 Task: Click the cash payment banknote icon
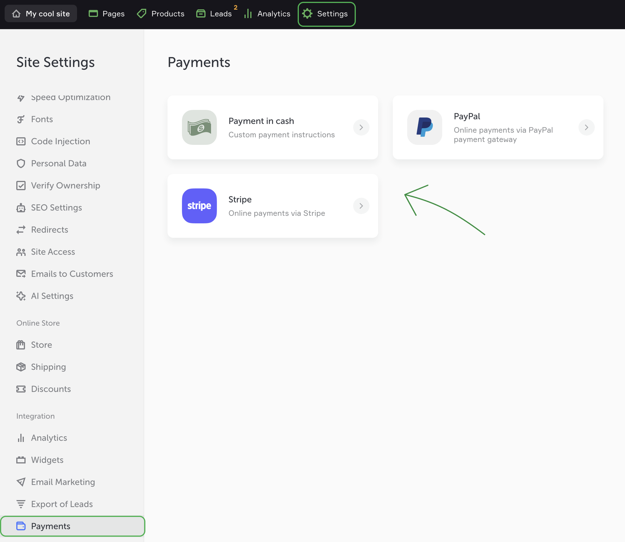pyautogui.click(x=199, y=127)
